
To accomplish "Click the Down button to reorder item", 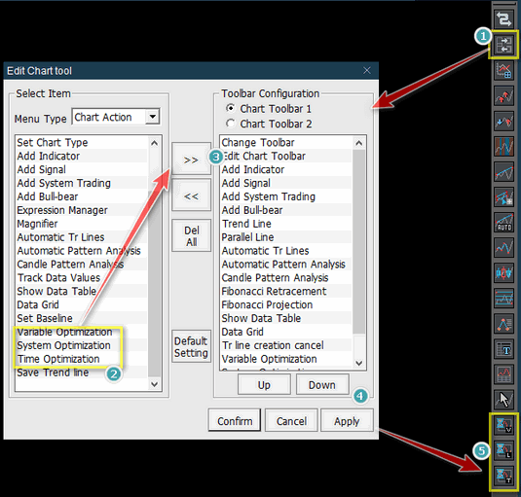I will click(x=322, y=385).
